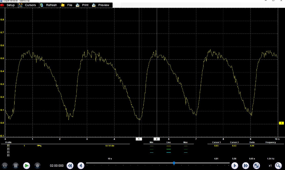
Task: Step back one frame
Action: pos(81,165)
